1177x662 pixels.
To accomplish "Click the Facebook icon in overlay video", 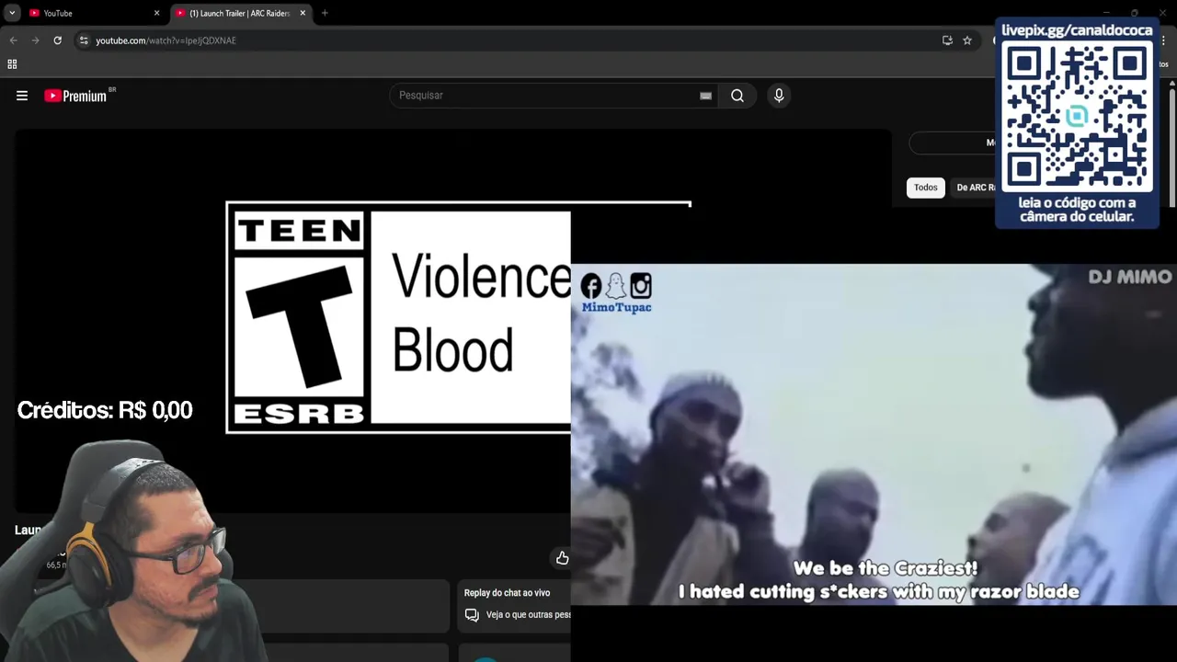I will point(591,286).
